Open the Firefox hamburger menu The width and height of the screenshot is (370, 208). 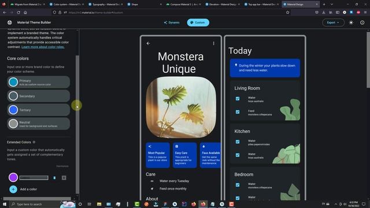pyautogui.click(x=365, y=13)
